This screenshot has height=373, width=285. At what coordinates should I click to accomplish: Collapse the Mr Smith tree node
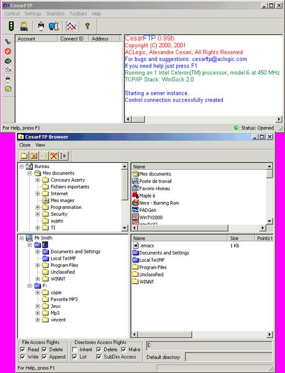tap(22, 238)
